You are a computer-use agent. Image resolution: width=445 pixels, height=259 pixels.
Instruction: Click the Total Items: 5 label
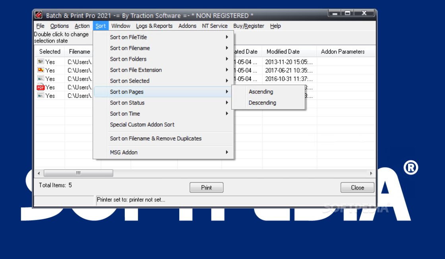55,185
